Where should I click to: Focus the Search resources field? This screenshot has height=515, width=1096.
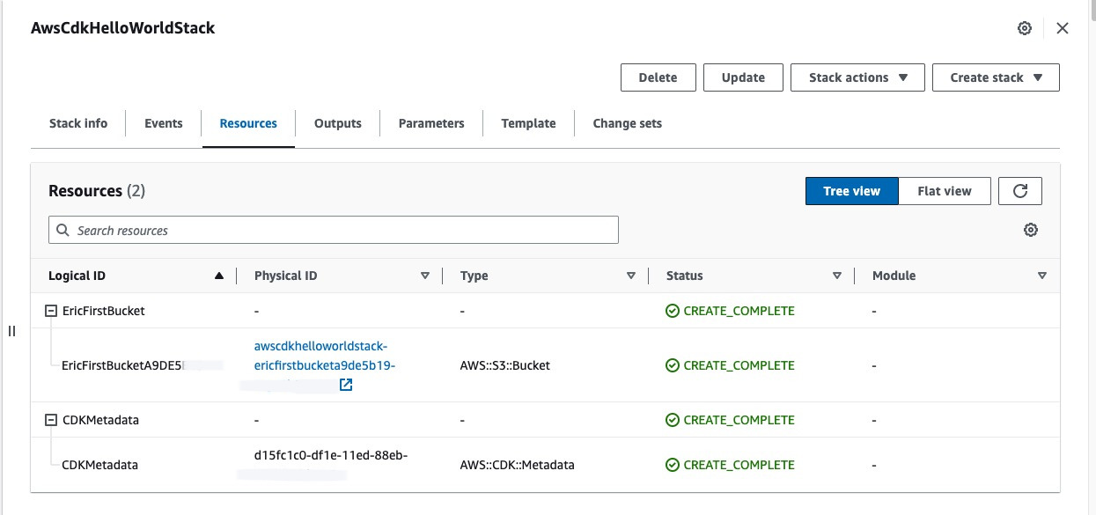(x=334, y=230)
